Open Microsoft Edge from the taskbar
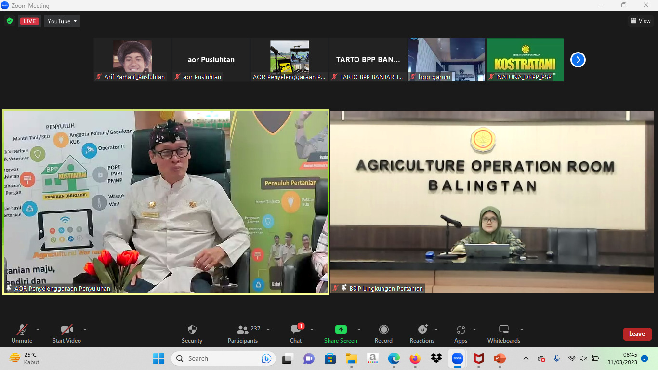Screen dimensions: 658x370 coord(394,358)
